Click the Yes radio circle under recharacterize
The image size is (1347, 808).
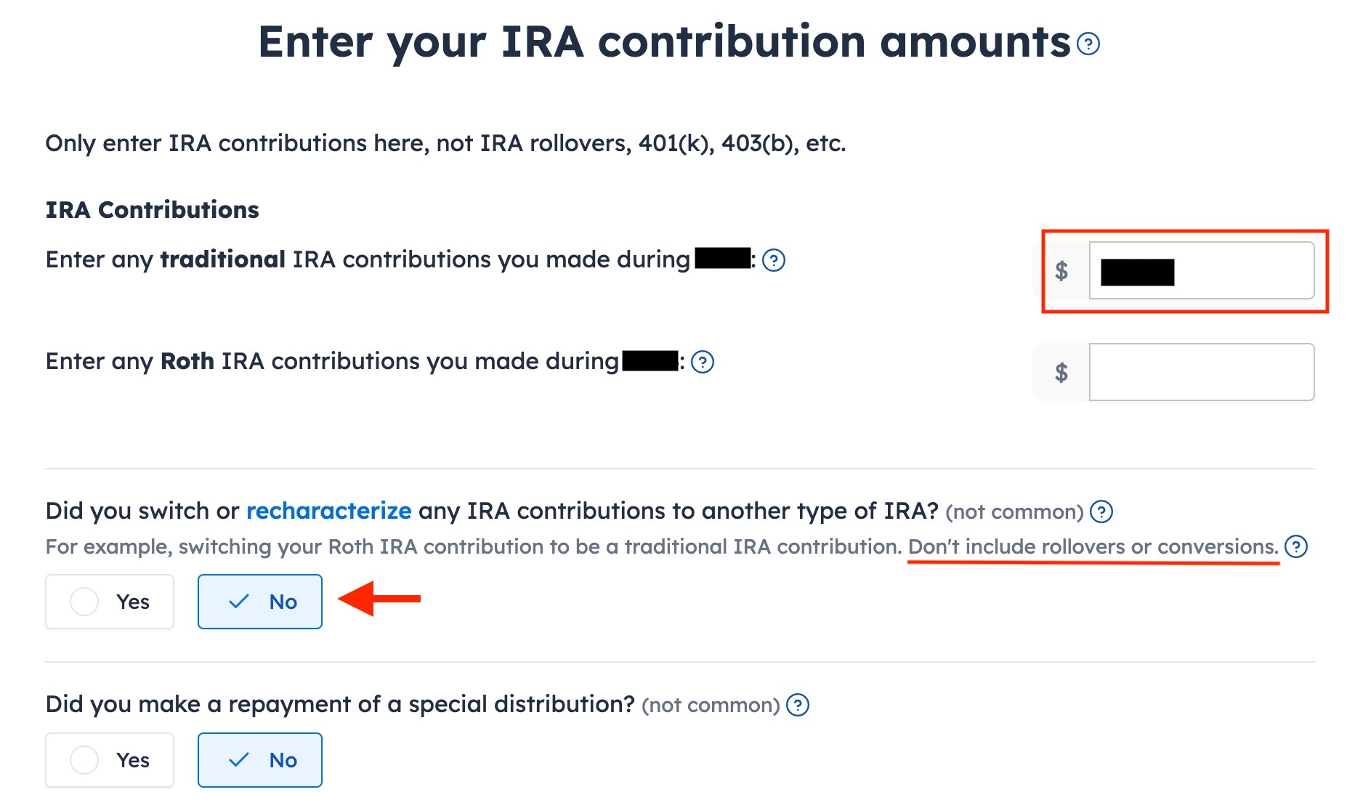[84, 601]
